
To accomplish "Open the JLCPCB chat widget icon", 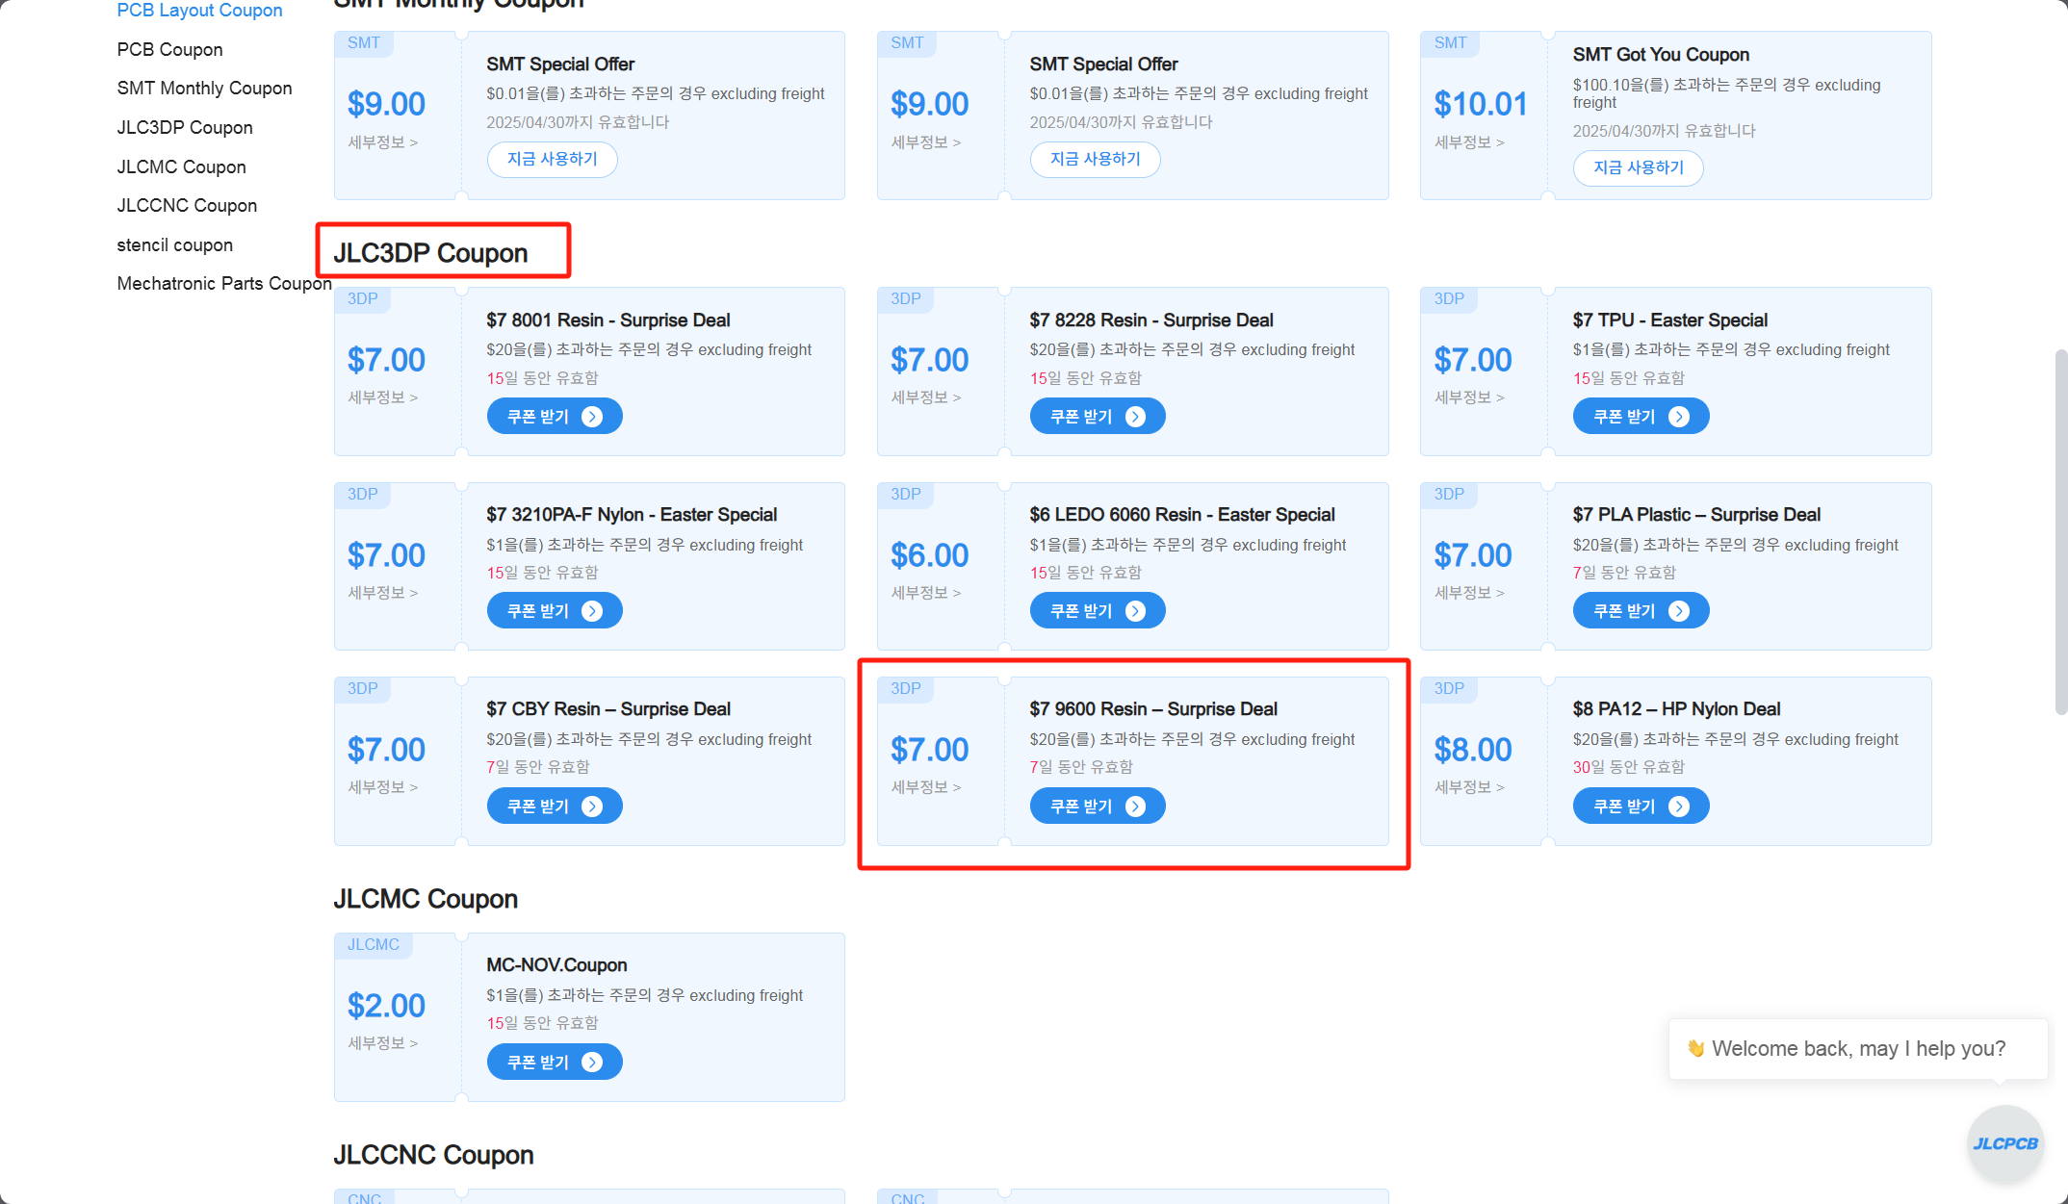I will point(2005,1143).
